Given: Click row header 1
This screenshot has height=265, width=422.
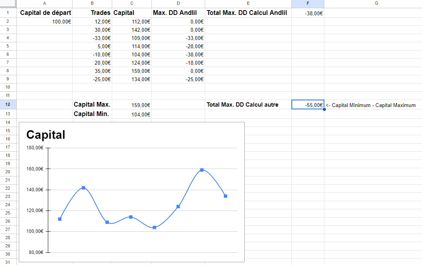Looking at the screenshot, I should (8, 13).
